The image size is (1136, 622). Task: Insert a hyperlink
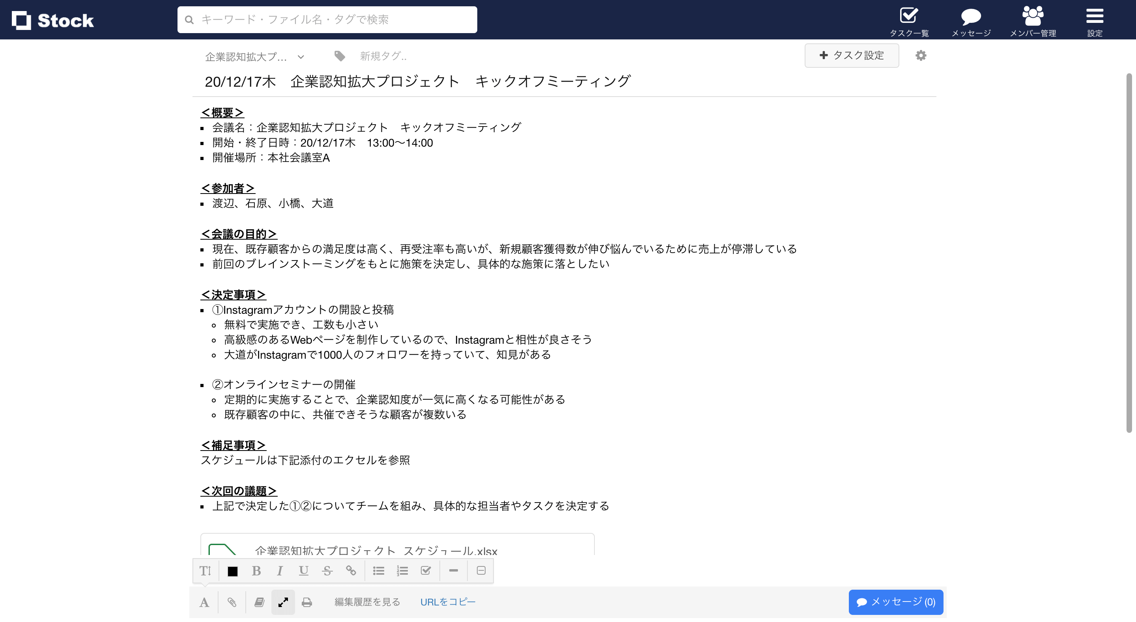coord(351,570)
